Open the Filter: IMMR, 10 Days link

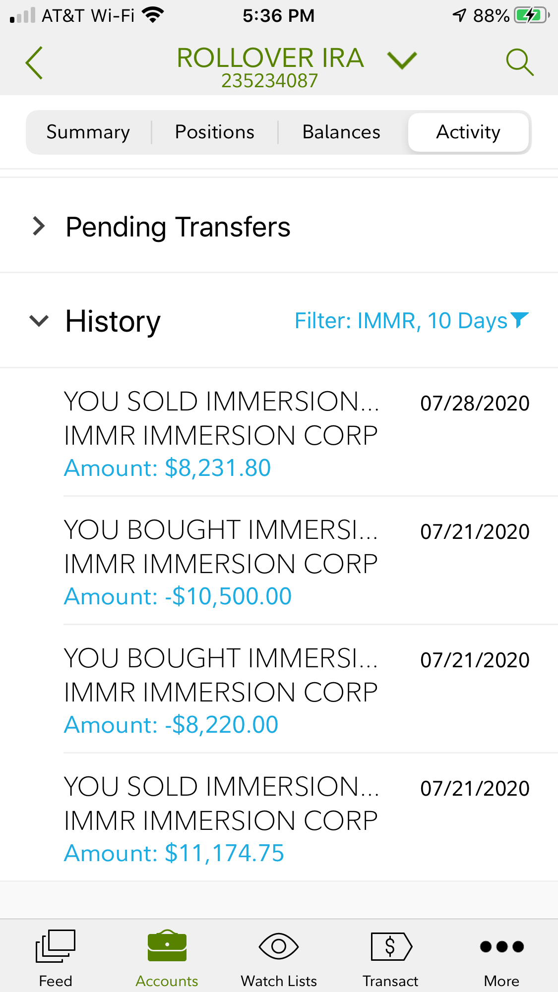tap(401, 321)
